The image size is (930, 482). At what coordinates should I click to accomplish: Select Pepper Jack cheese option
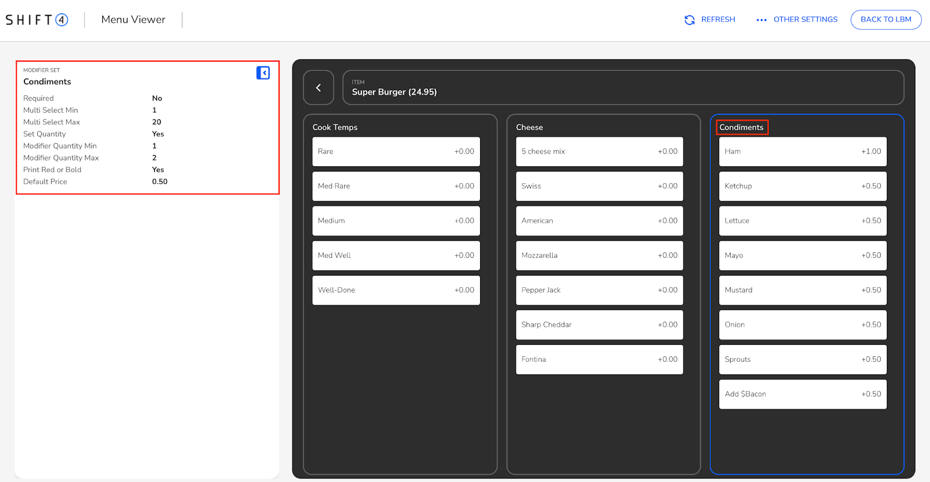pyautogui.click(x=599, y=290)
